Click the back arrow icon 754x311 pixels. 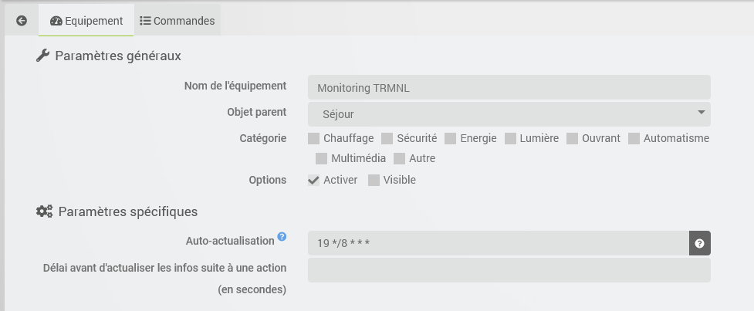(x=22, y=21)
